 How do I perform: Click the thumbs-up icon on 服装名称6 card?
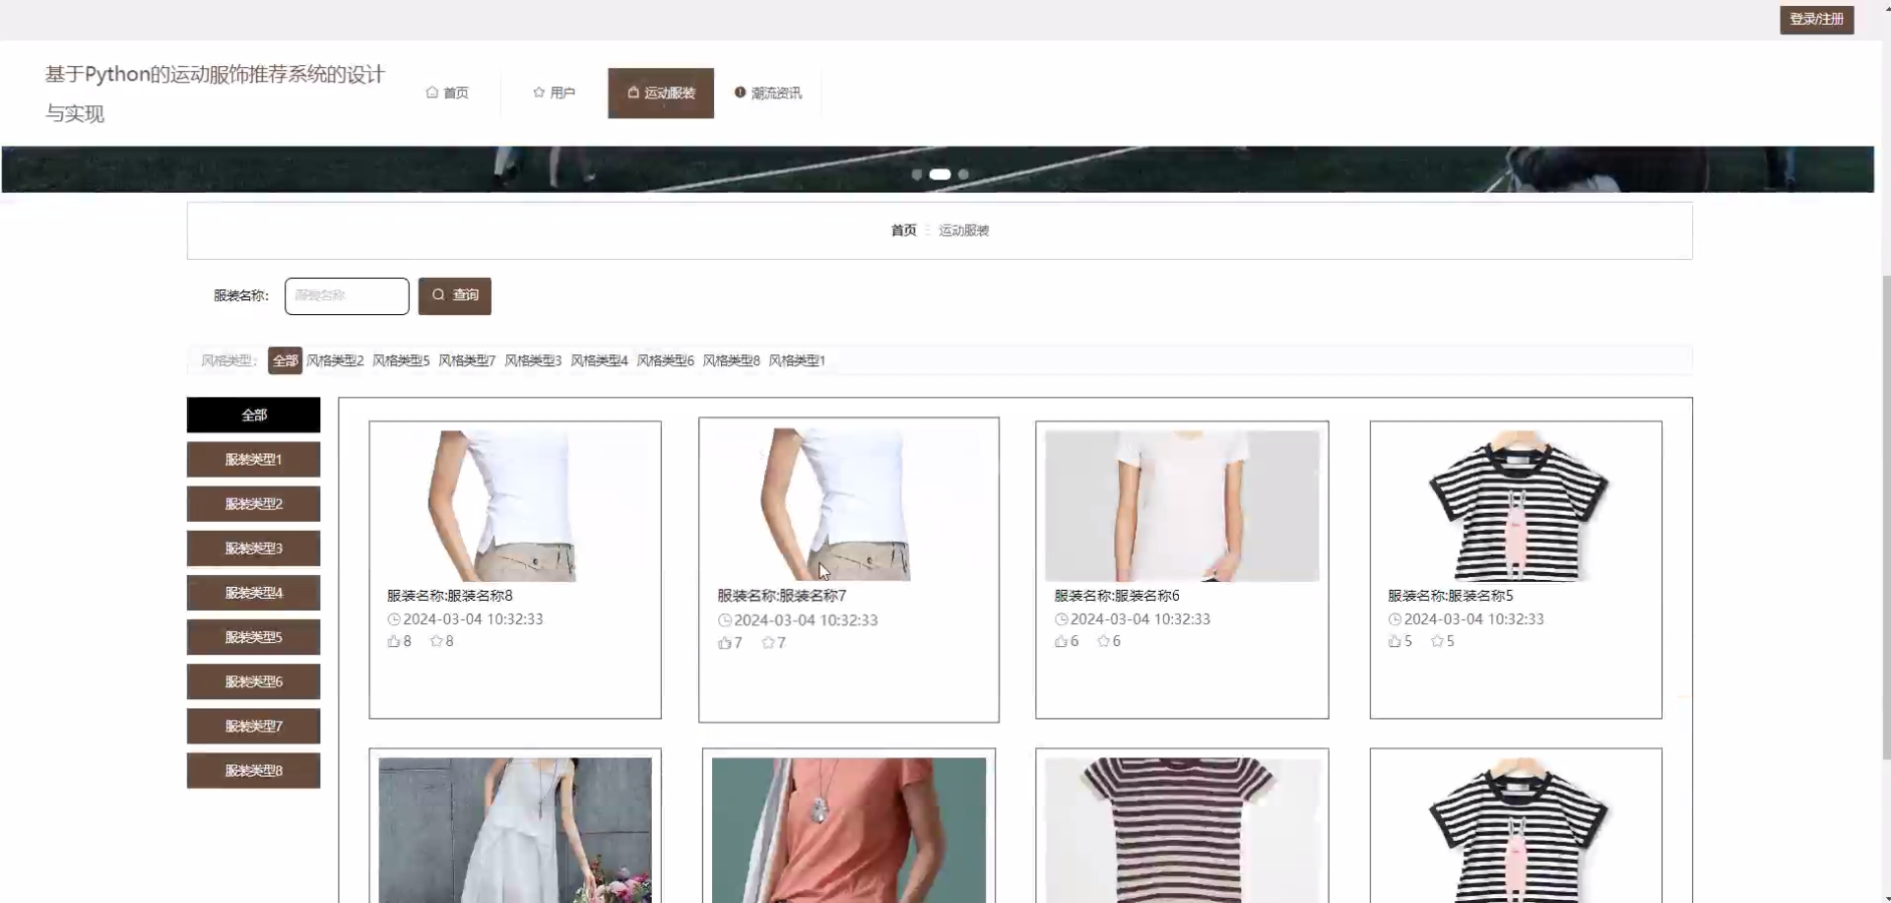click(x=1061, y=641)
